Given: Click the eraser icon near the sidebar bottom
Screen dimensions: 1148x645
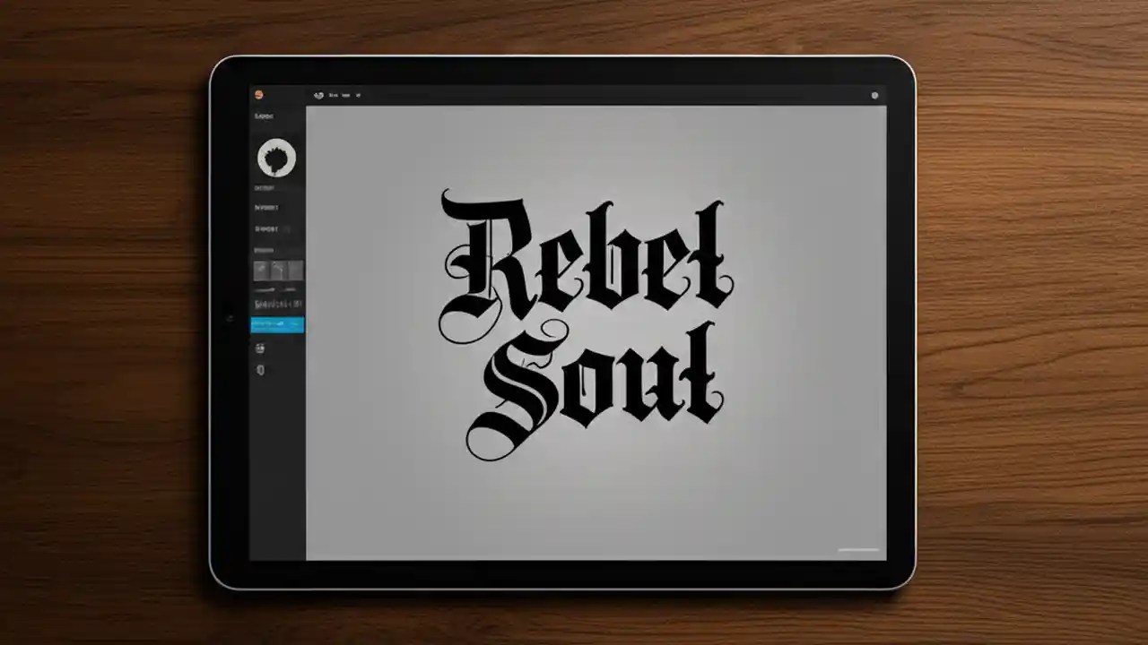Looking at the screenshot, I should (x=260, y=370).
